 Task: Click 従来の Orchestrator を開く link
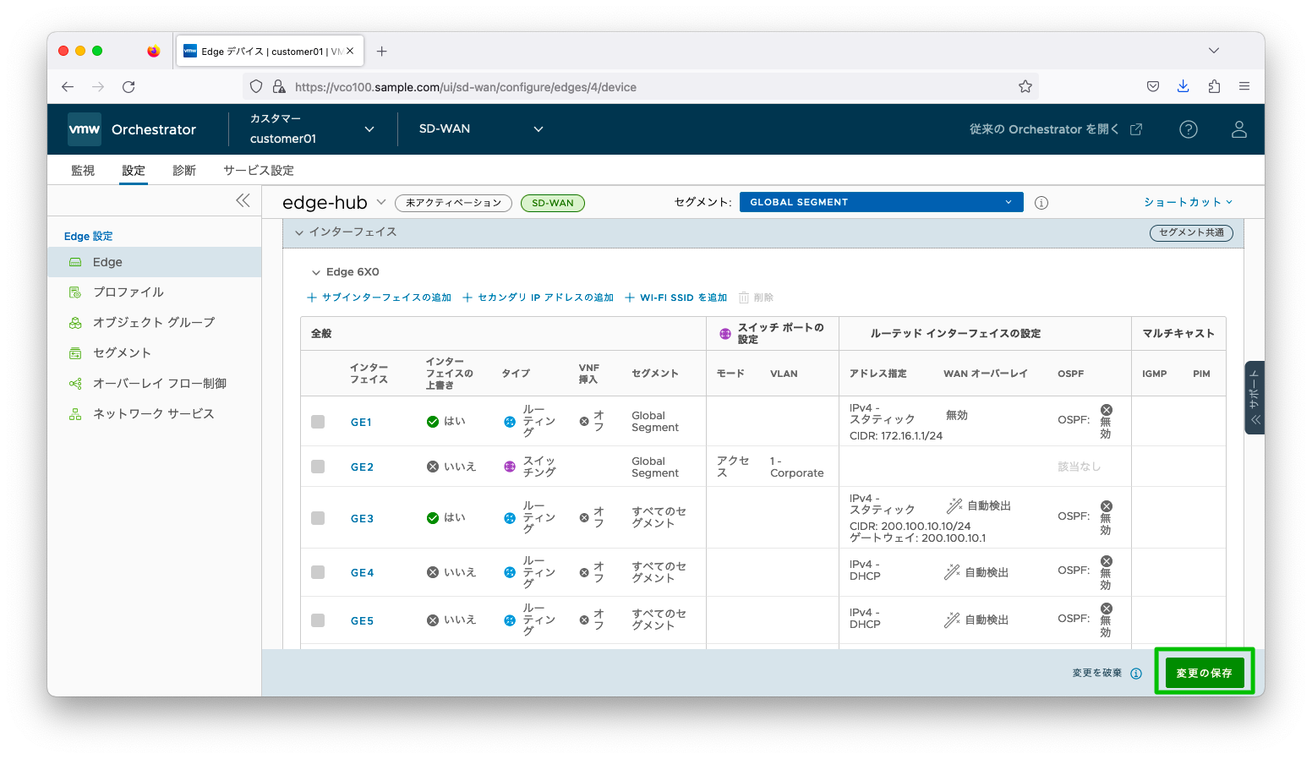(x=1056, y=129)
